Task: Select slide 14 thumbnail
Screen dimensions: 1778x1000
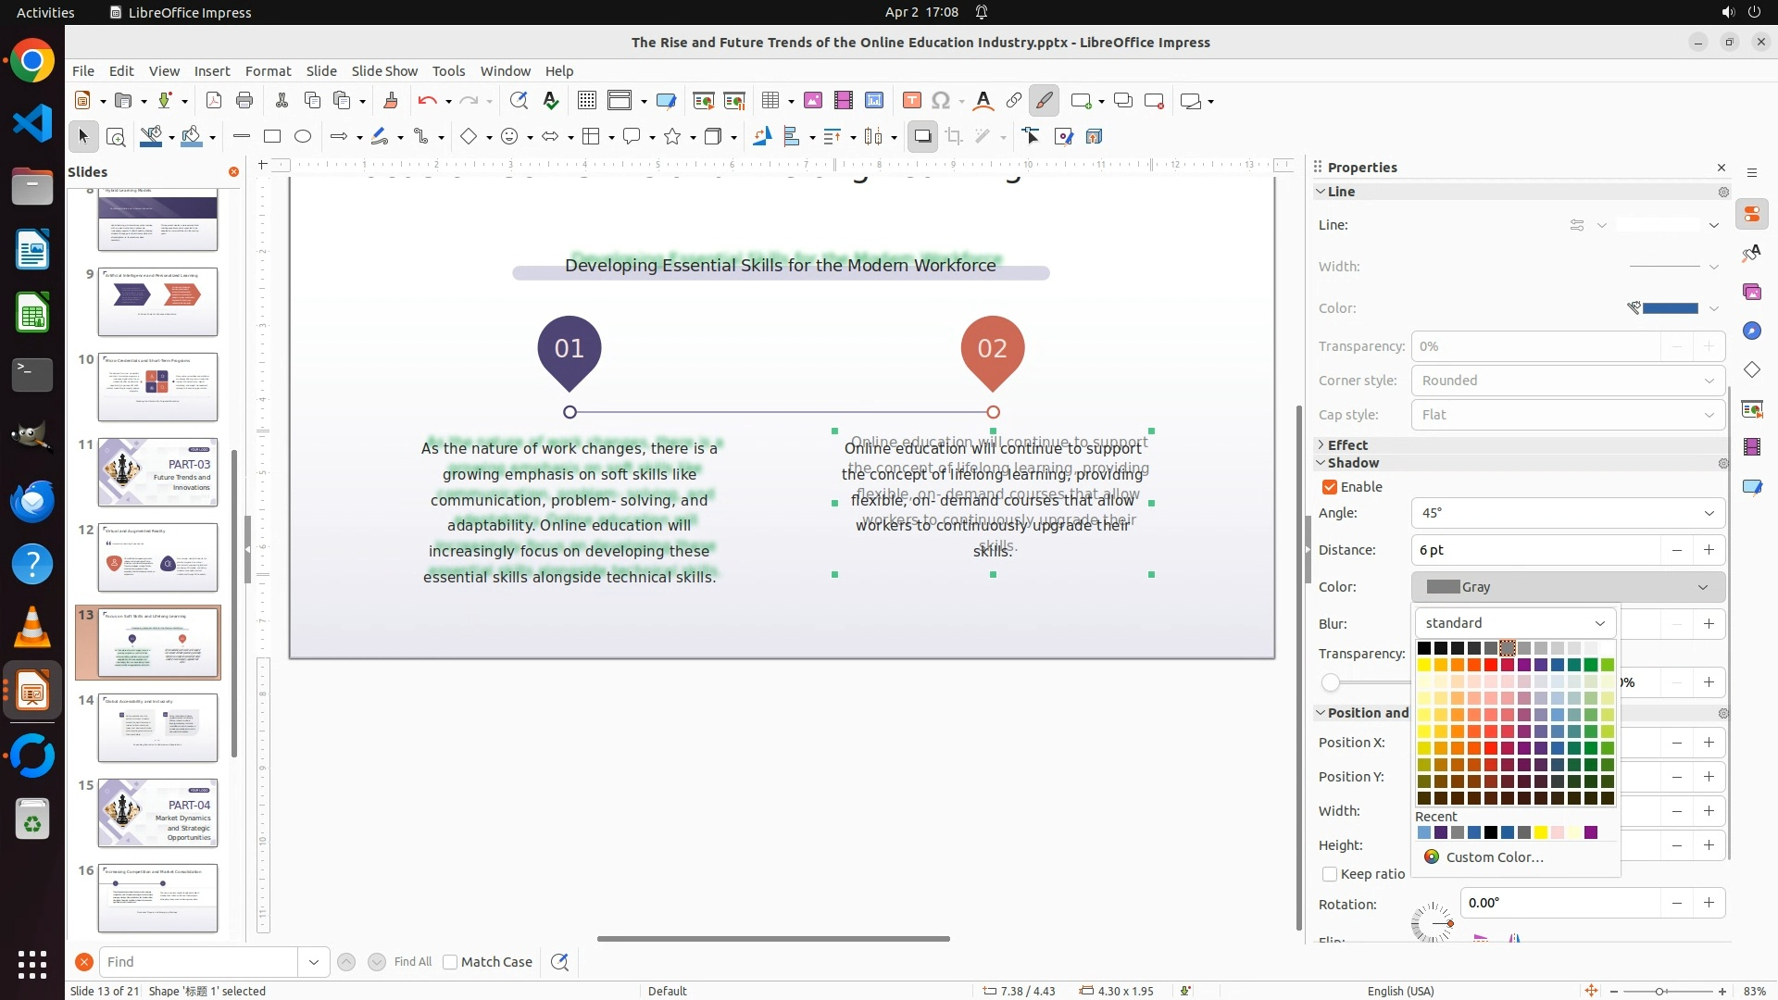Action: click(x=157, y=728)
